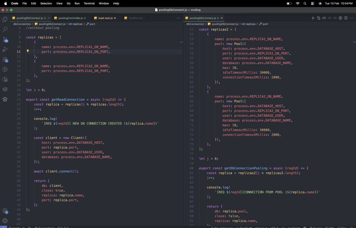Viewport: 356px width, 228px height.
Task: Click line number 80 in right editor
Action: (x=191, y=168)
